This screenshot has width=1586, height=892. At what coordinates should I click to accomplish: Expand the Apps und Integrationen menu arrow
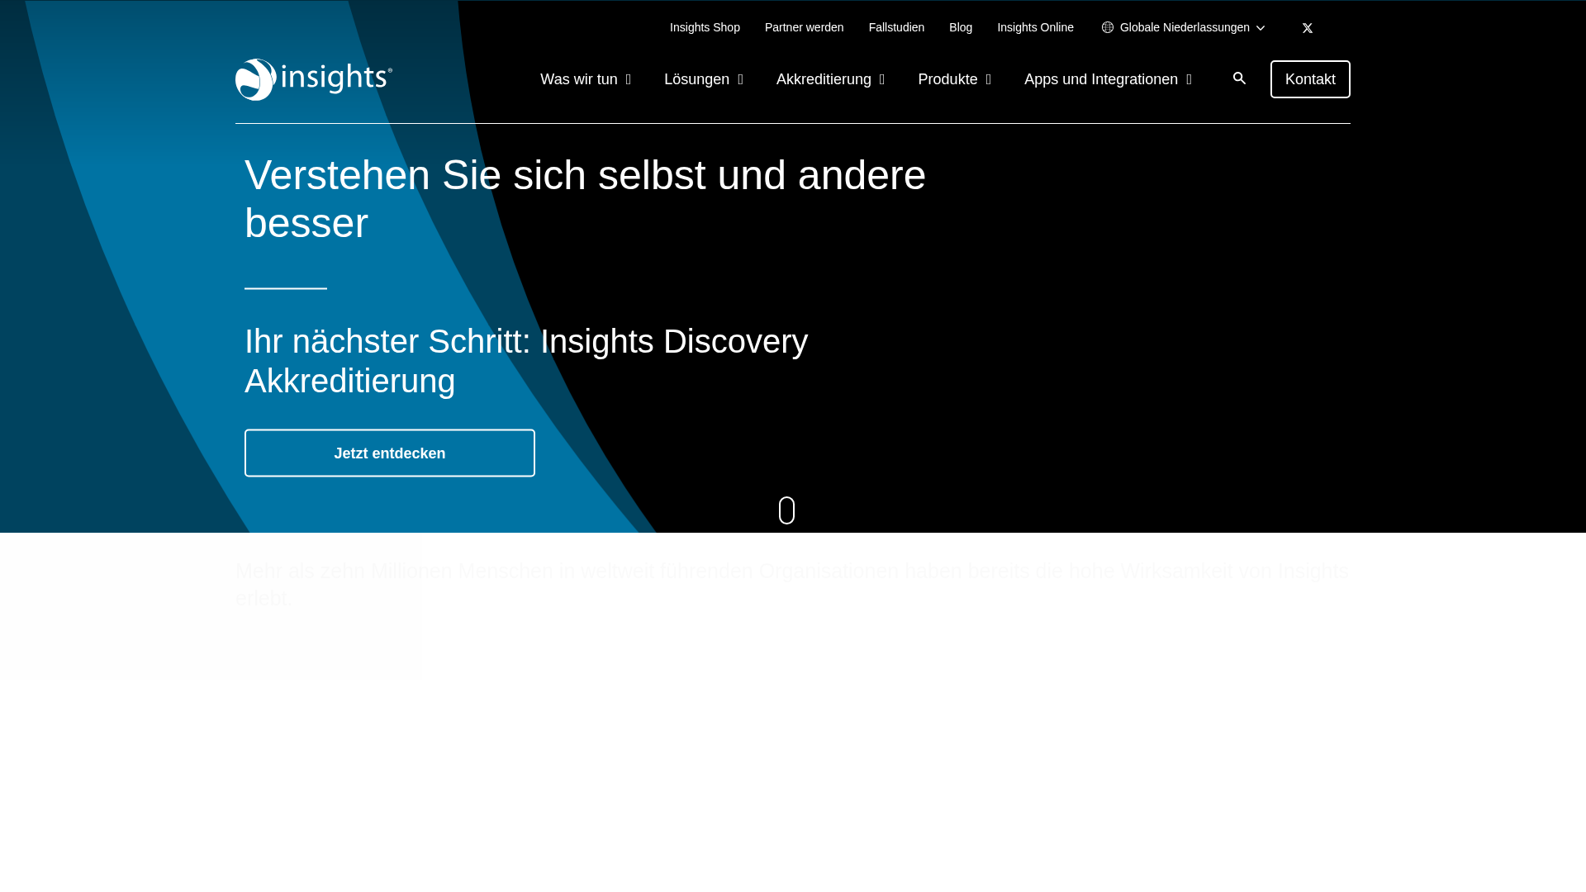[x=1189, y=80]
